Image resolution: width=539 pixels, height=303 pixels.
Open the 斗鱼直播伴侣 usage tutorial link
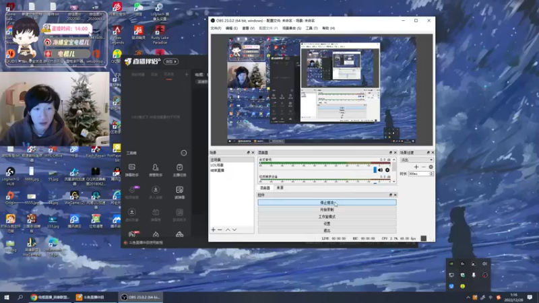(146, 242)
